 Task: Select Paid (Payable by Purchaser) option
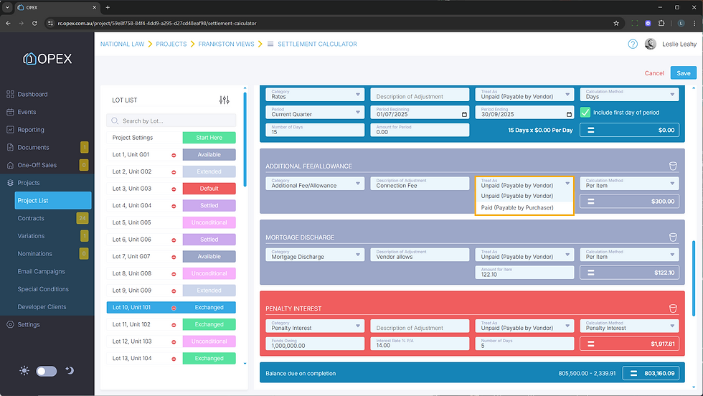(524, 207)
